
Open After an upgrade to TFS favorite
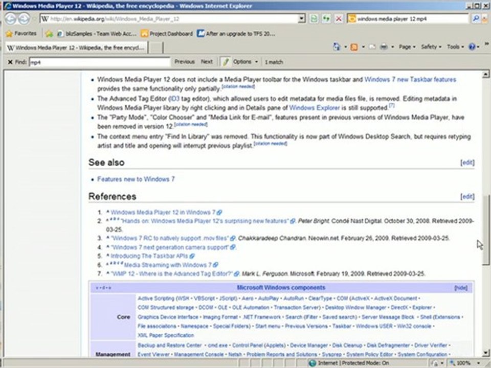236,34
